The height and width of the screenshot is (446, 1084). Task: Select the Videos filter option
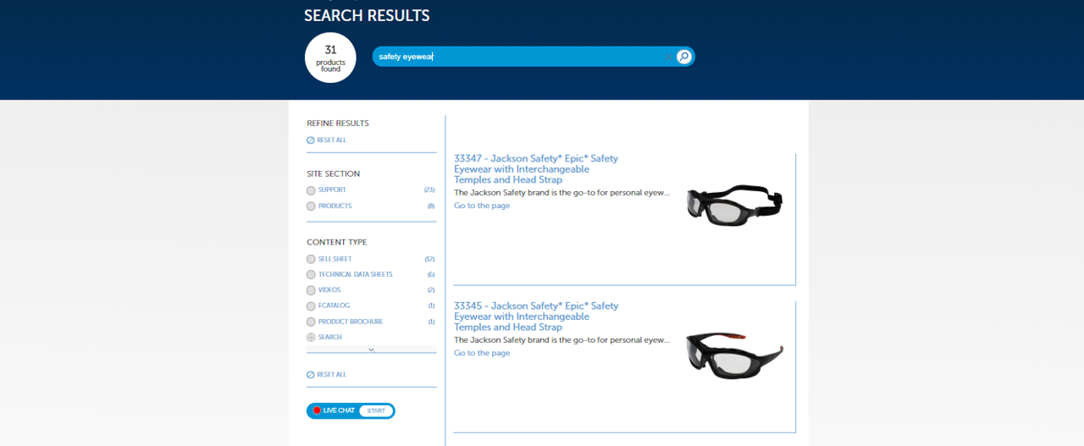coord(311,290)
